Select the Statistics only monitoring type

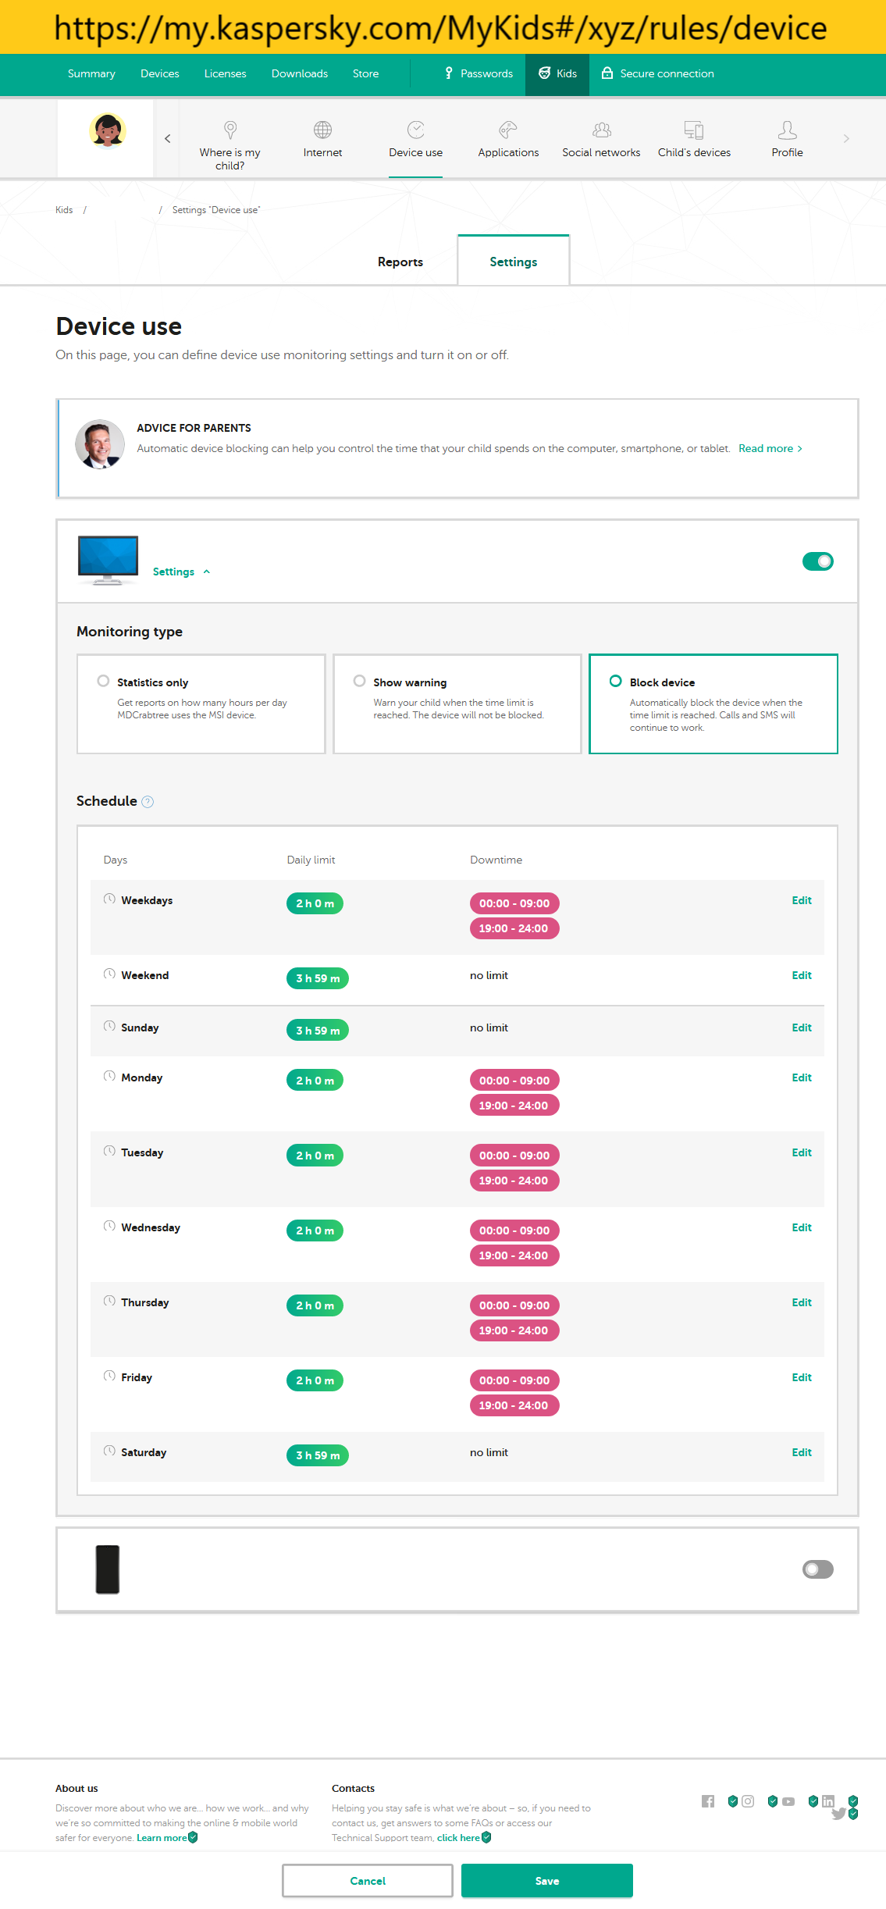(x=103, y=681)
